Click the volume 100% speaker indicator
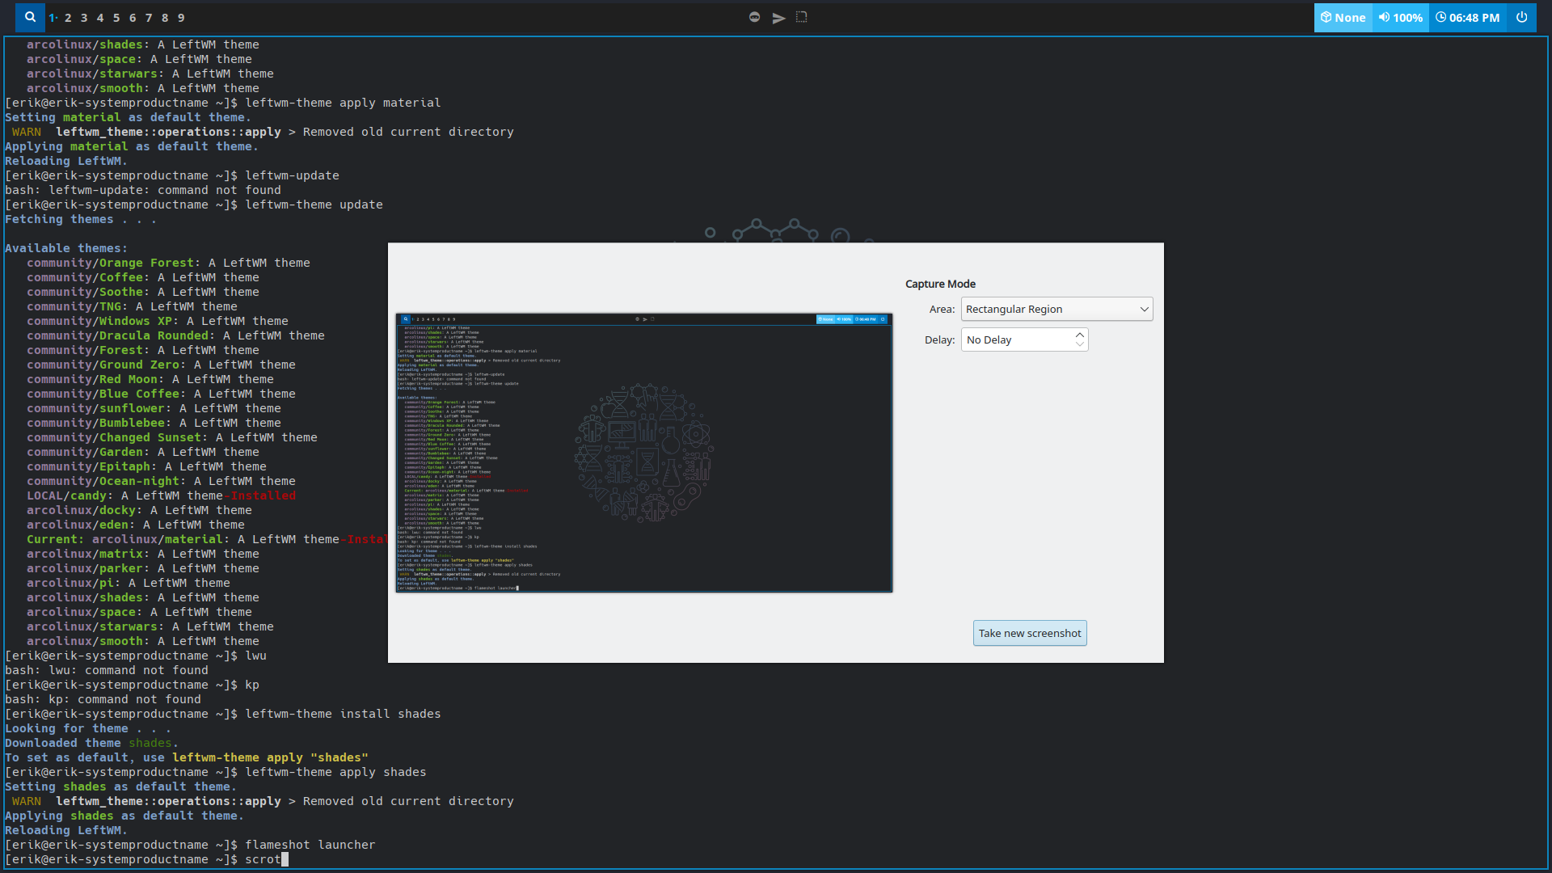 1401,17
